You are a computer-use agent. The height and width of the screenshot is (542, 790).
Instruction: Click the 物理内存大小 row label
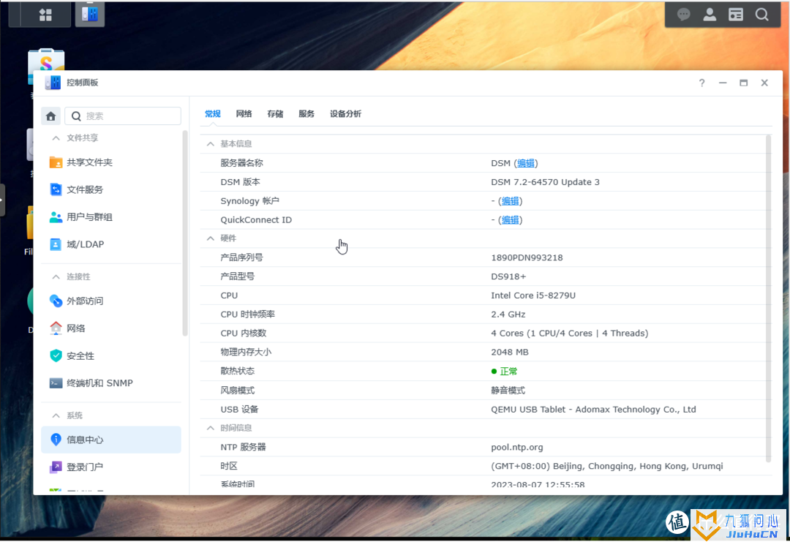click(246, 352)
